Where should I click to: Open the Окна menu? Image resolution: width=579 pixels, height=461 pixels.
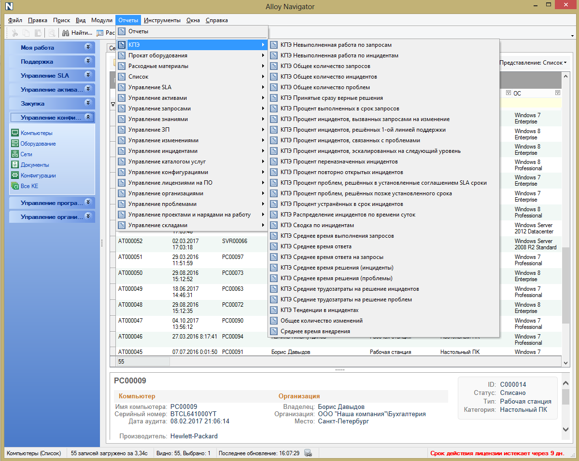click(193, 20)
